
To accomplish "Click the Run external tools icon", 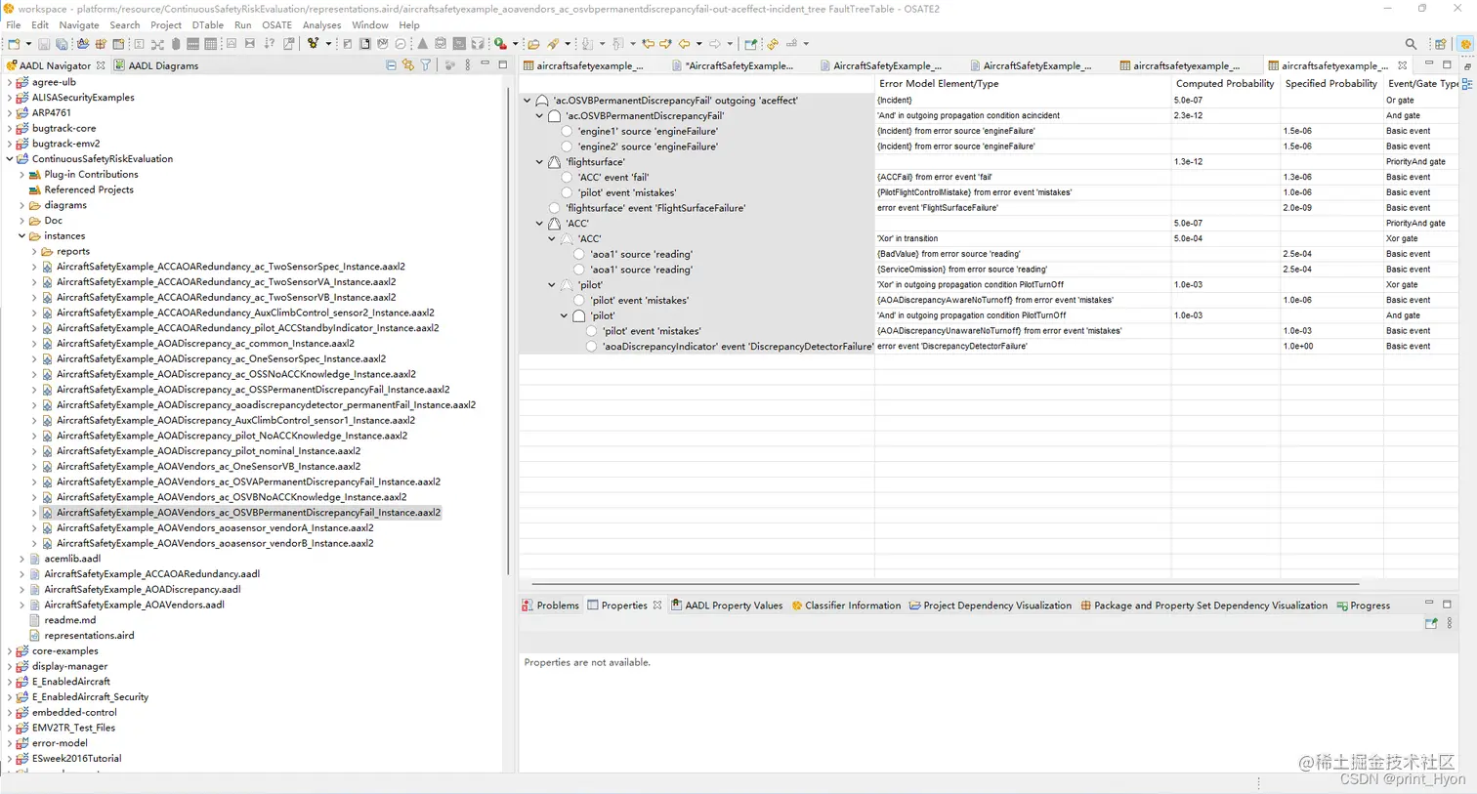I will click(x=500, y=44).
